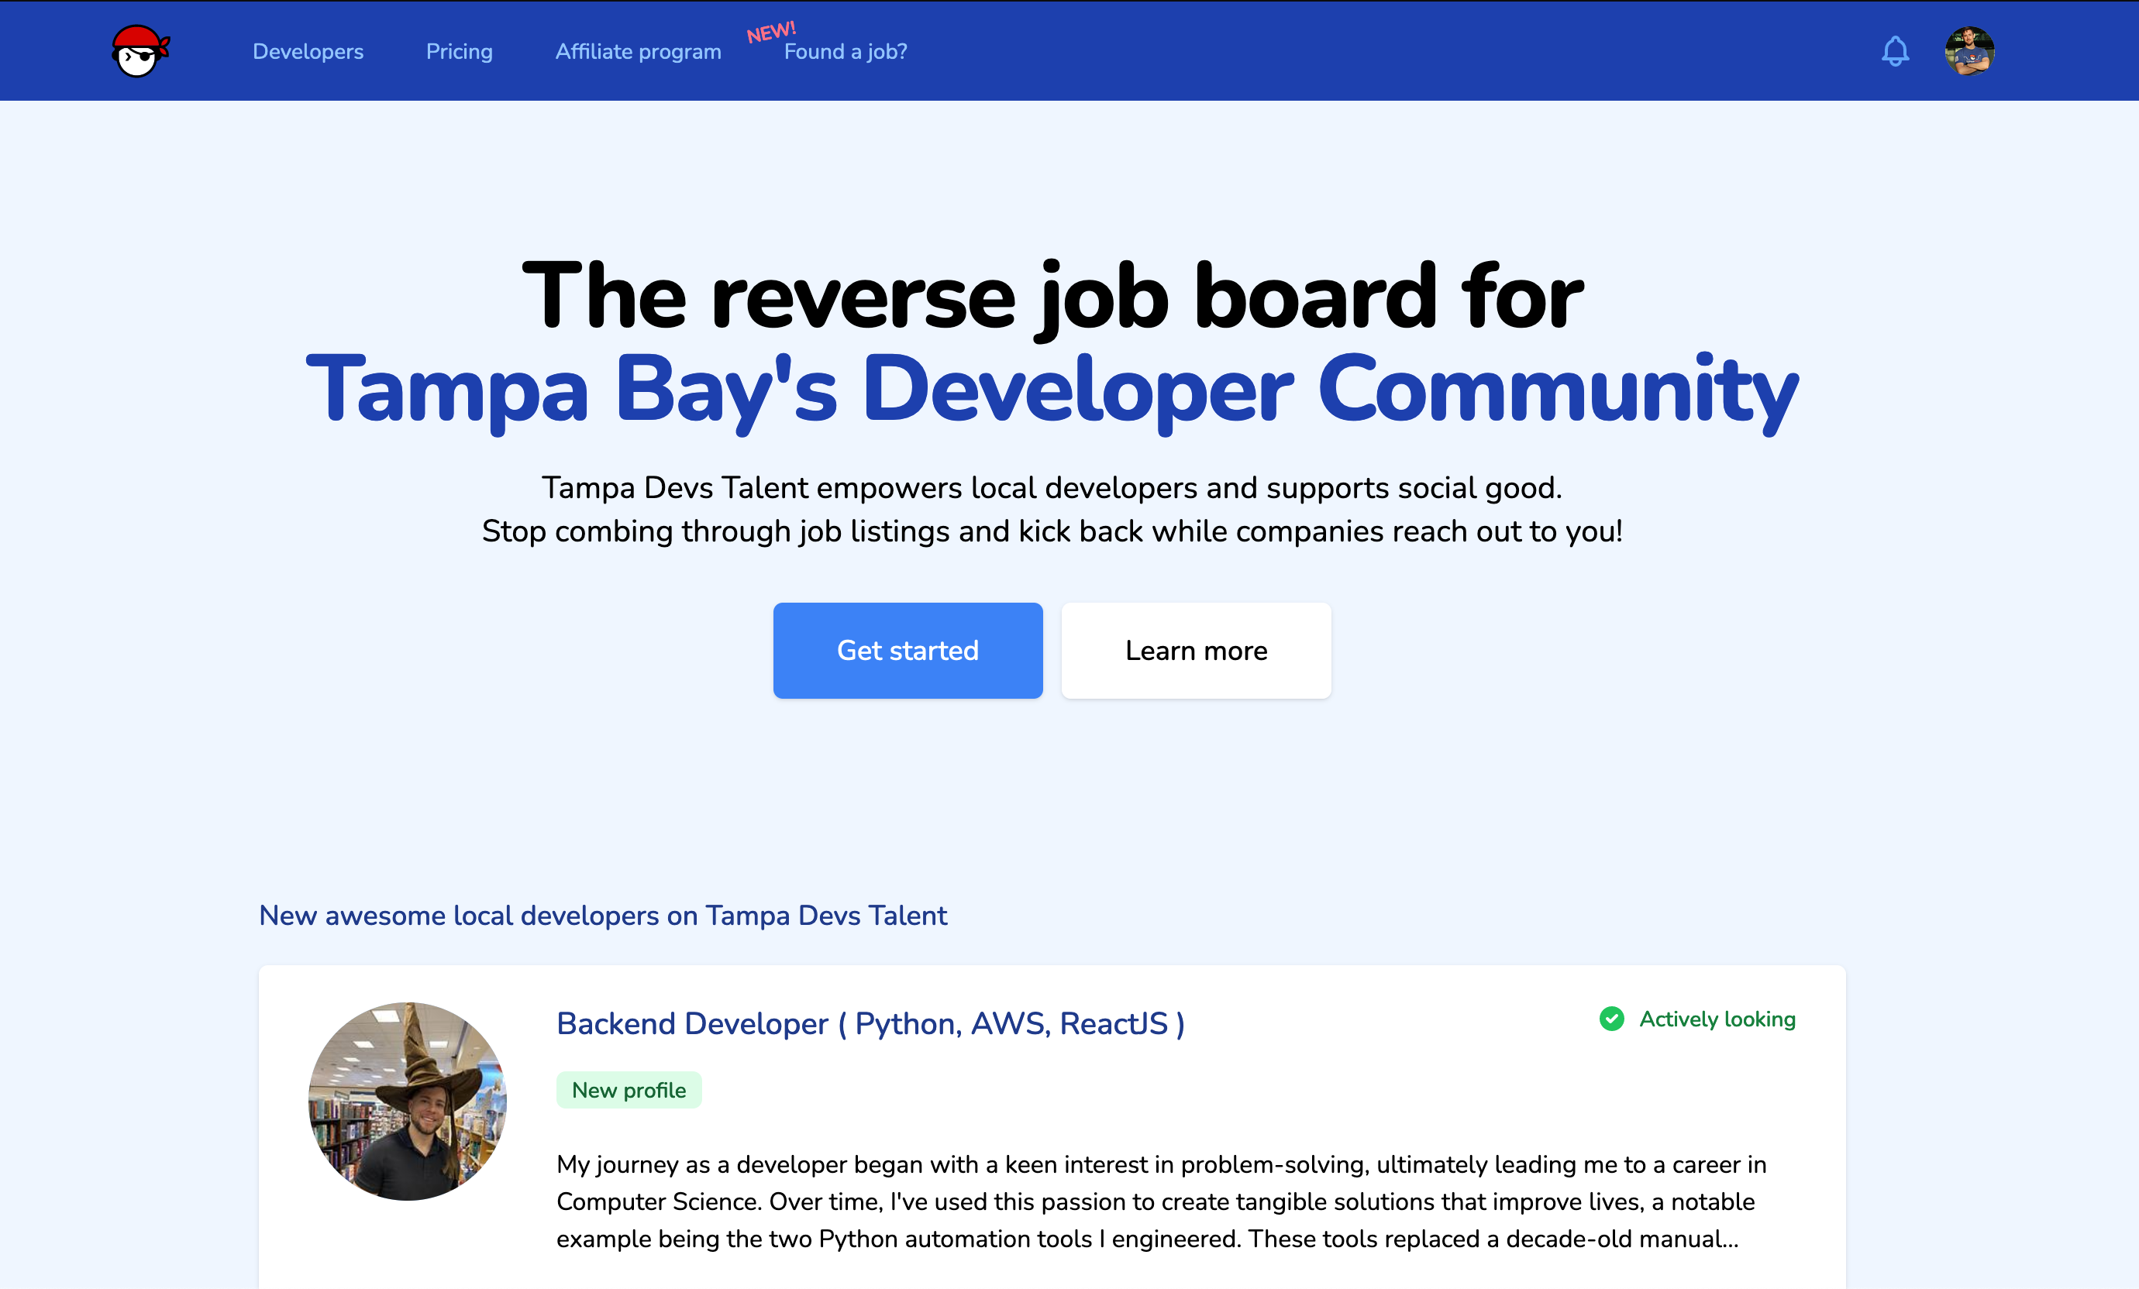Go to the Pricing page
The image size is (2139, 1289).
[x=460, y=51]
